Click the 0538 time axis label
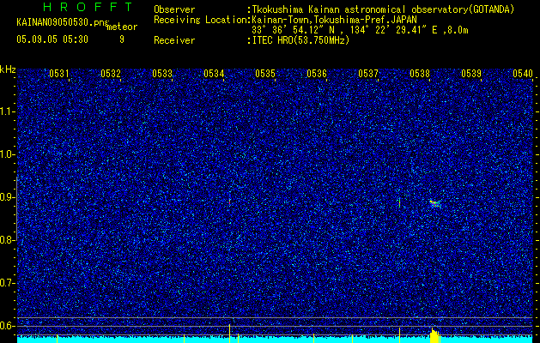The image size is (540, 343). coord(420,74)
